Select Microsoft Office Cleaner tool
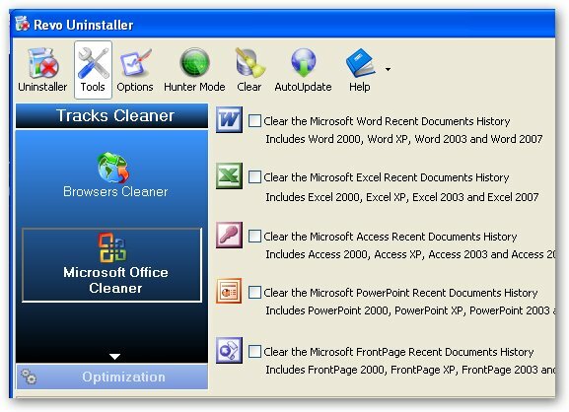This screenshot has height=412, width=569. 111,265
